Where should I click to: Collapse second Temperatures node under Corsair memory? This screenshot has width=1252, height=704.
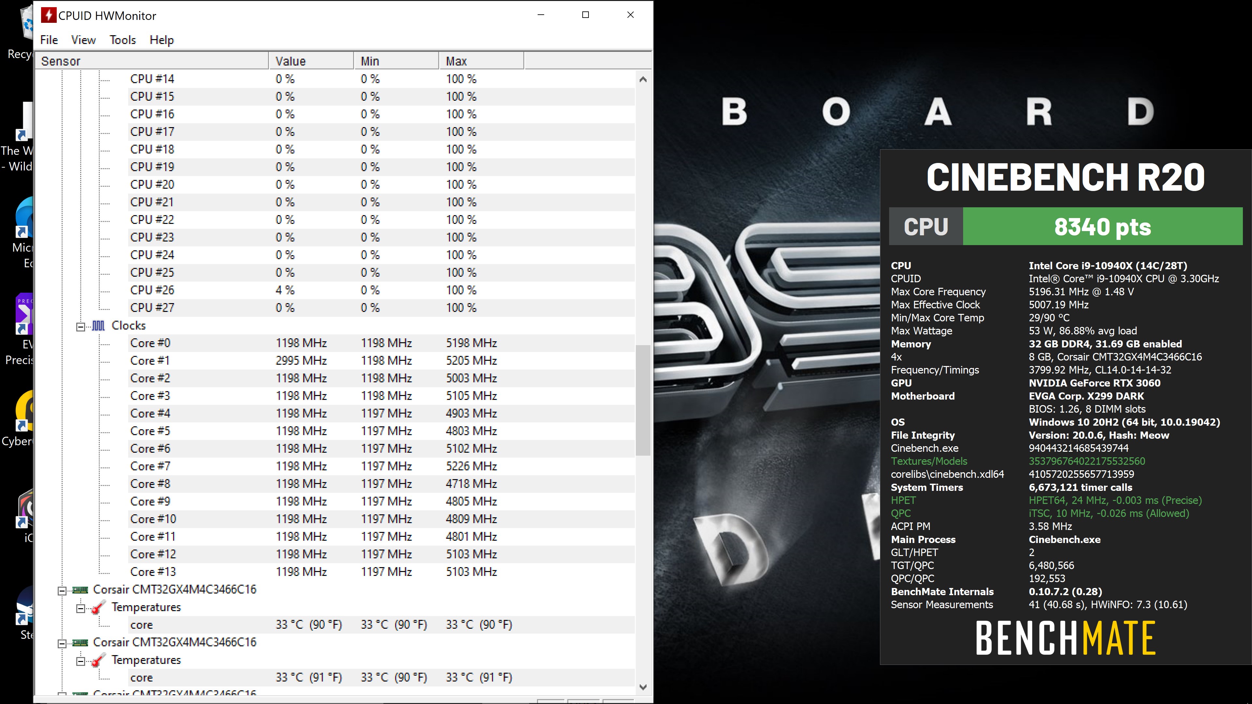pyautogui.click(x=81, y=661)
